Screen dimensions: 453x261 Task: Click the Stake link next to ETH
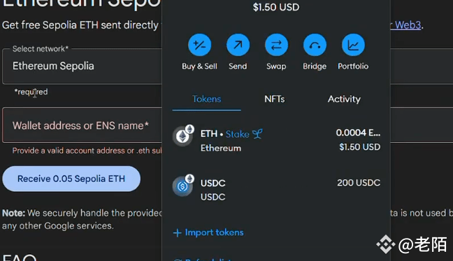tap(237, 134)
